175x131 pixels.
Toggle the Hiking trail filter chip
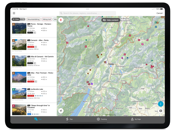pos(47,19)
